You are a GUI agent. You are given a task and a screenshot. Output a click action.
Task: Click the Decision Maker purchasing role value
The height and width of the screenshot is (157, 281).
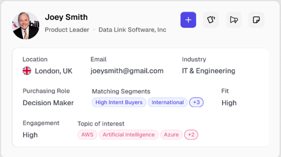(48, 103)
